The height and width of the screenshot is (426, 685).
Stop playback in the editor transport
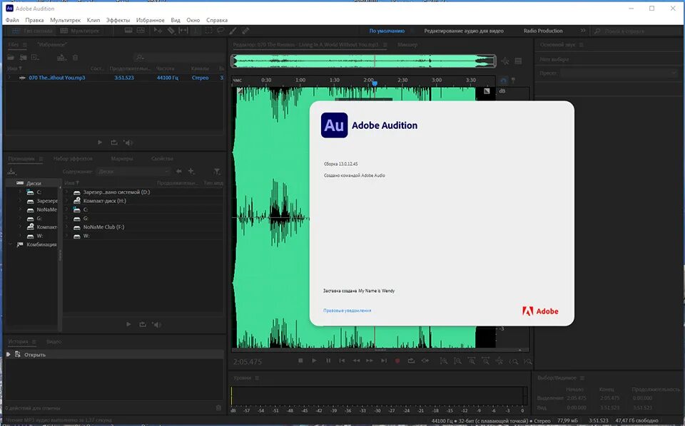(300, 360)
